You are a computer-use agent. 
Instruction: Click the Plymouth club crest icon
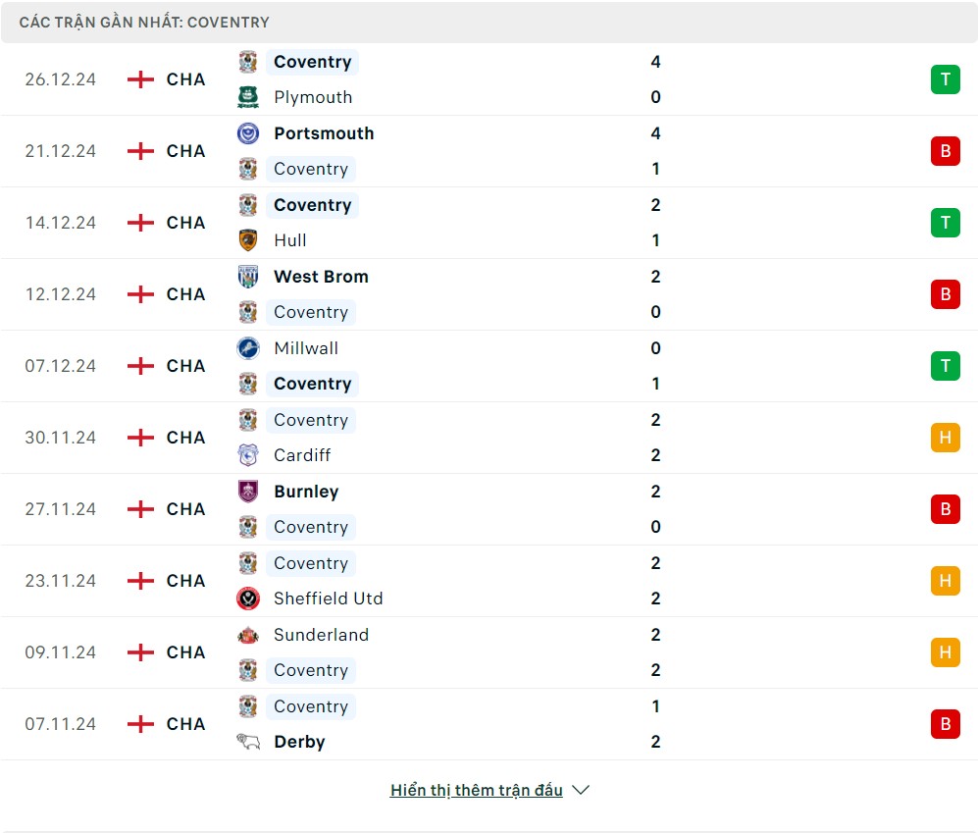[248, 97]
